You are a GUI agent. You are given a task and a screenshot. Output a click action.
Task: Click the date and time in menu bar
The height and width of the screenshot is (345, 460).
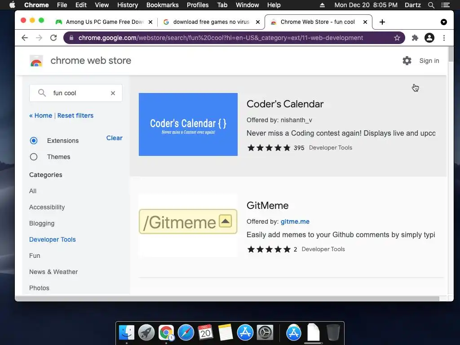point(366,5)
